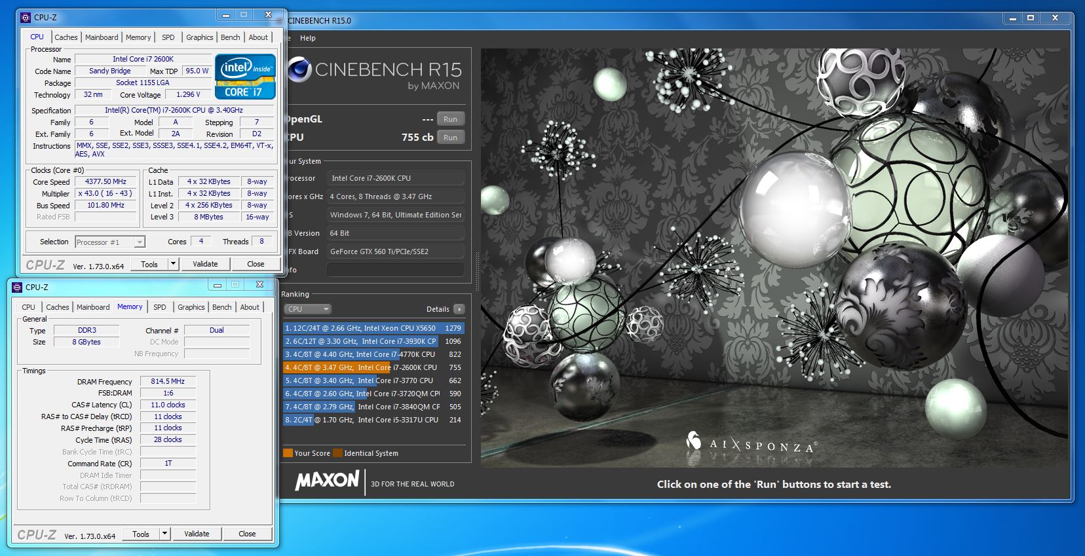Click the Cycle Time value 28 clocks
Image resolution: width=1085 pixels, height=556 pixels.
tap(168, 439)
